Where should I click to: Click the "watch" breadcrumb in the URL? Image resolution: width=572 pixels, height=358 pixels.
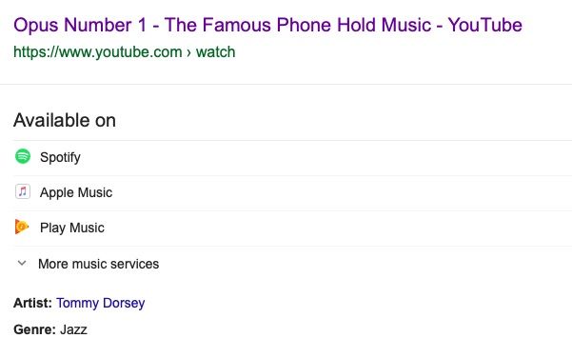(216, 51)
